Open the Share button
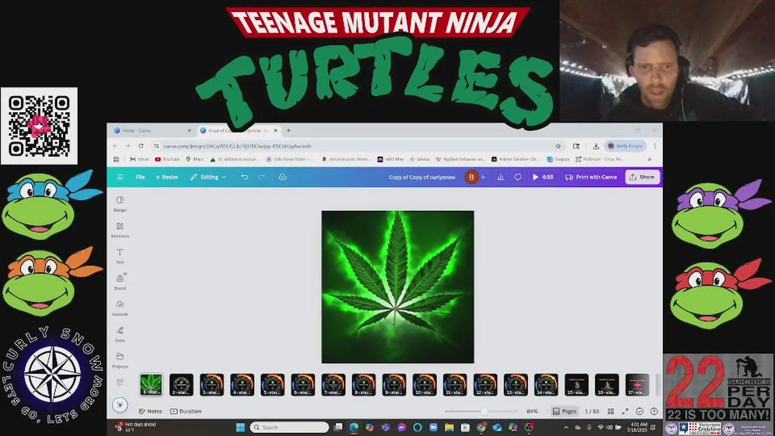Image resolution: width=775 pixels, height=436 pixels. pyautogui.click(x=642, y=177)
